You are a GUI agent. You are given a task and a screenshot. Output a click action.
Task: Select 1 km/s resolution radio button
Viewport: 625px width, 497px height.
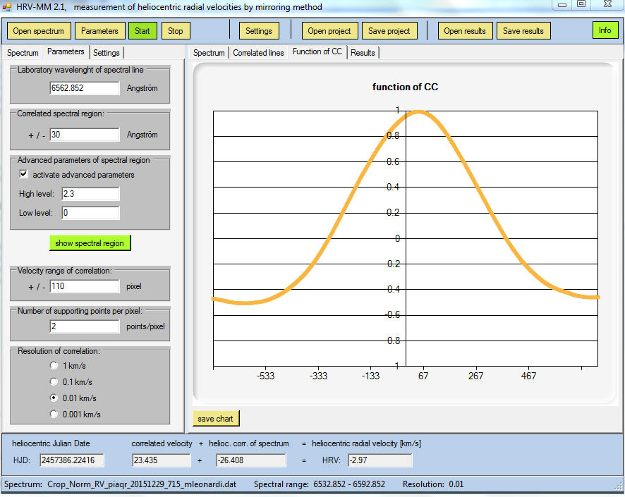(x=54, y=366)
